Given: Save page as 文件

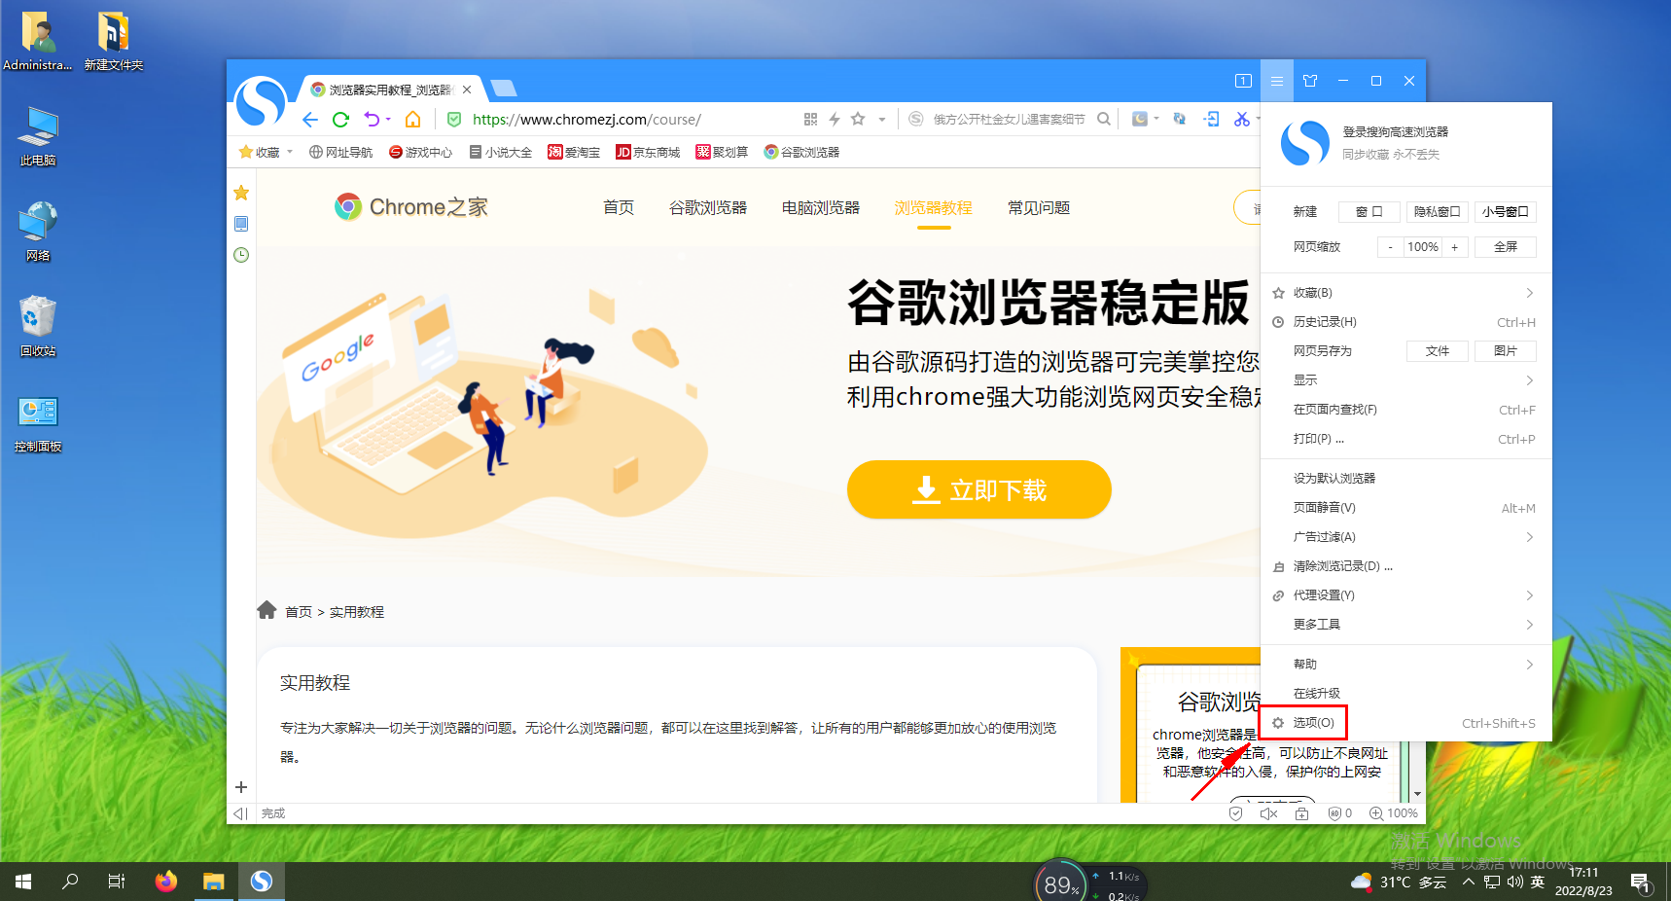Looking at the screenshot, I should pos(1438,351).
